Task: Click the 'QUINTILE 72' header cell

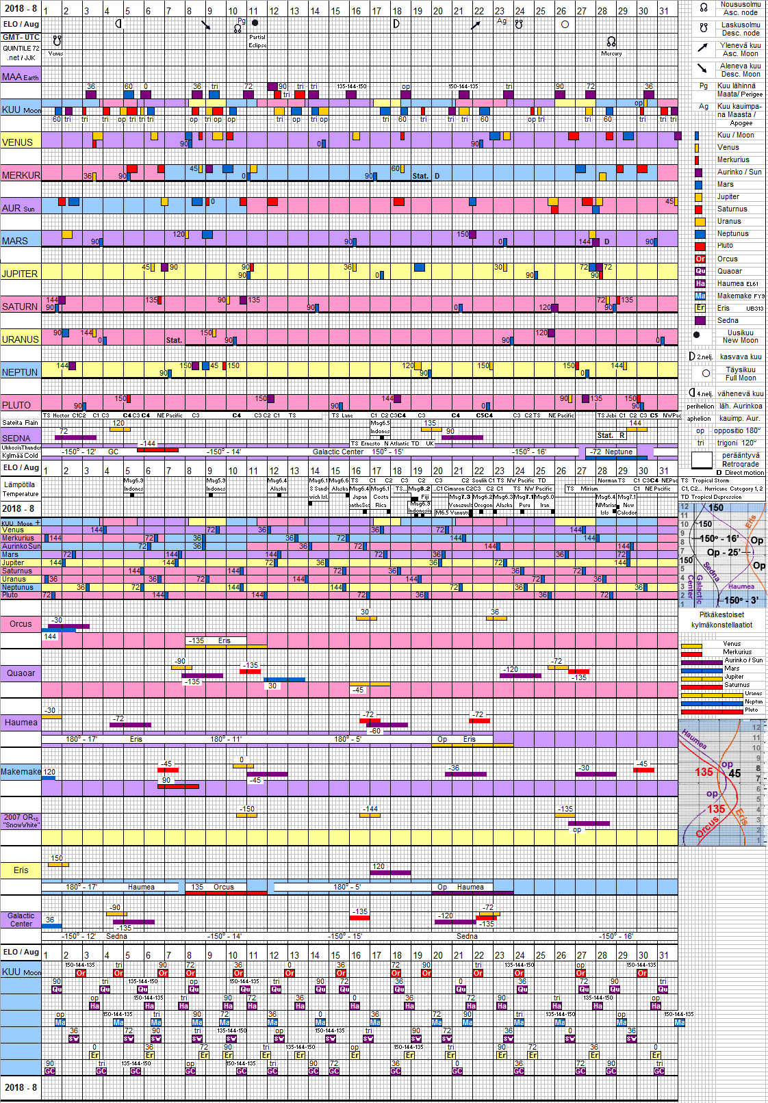Action: tap(21, 49)
